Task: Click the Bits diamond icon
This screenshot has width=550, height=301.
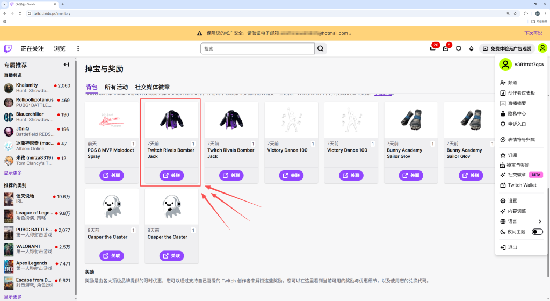Action: click(x=471, y=49)
